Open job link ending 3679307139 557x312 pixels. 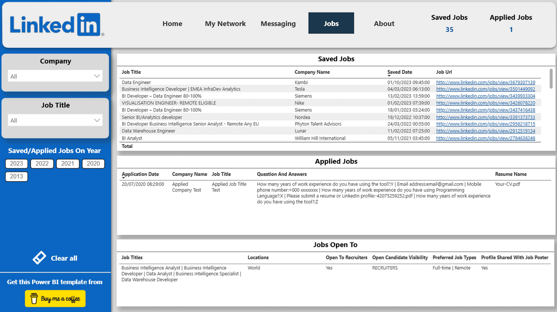(x=486, y=82)
